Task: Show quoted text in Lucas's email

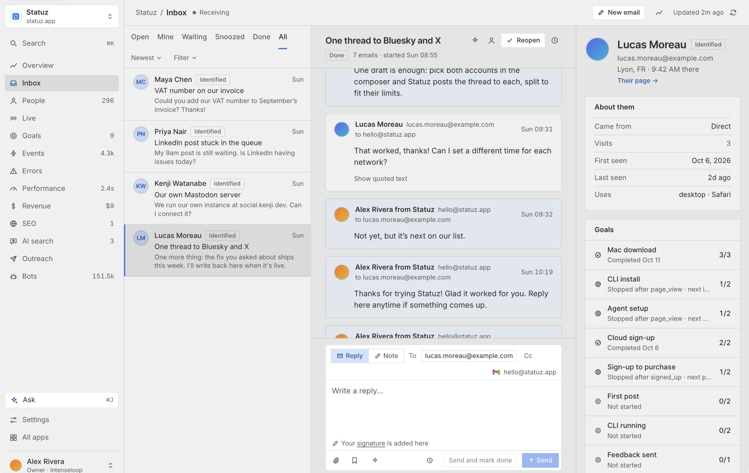Action: pyautogui.click(x=381, y=179)
